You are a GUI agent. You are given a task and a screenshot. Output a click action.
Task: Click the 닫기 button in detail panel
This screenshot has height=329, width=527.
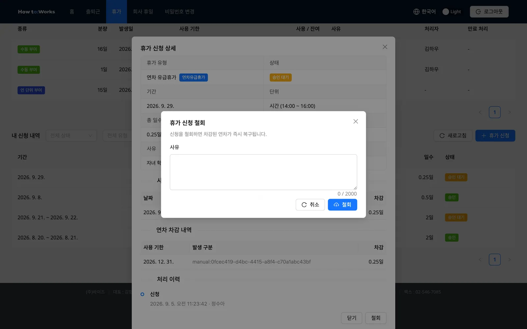352,318
